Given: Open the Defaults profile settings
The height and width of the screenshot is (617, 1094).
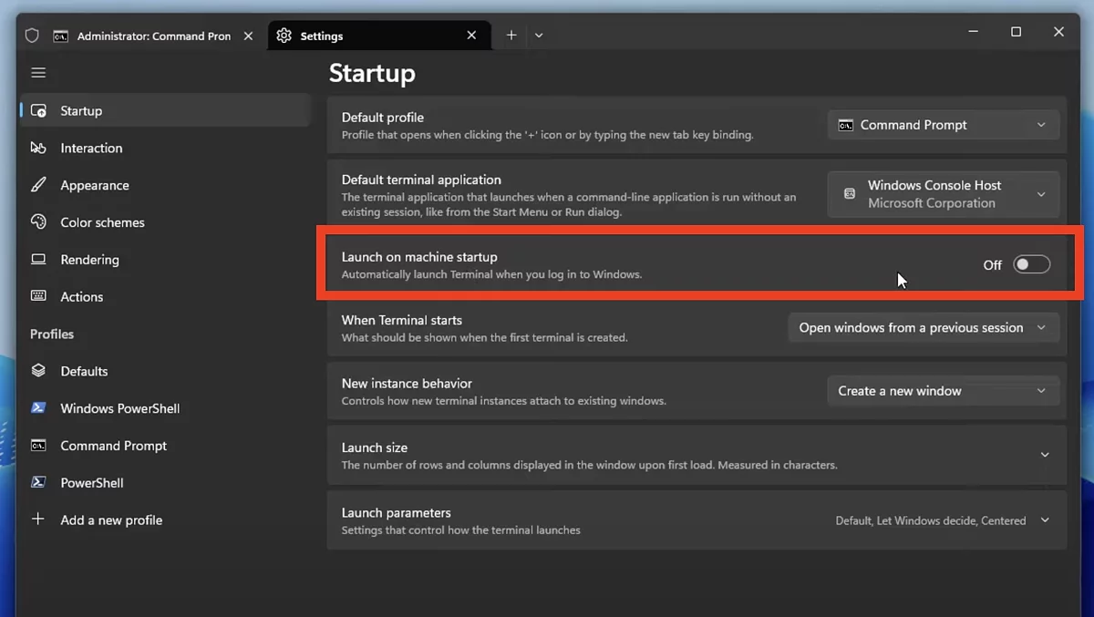Looking at the screenshot, I should (x=165, y=371).
